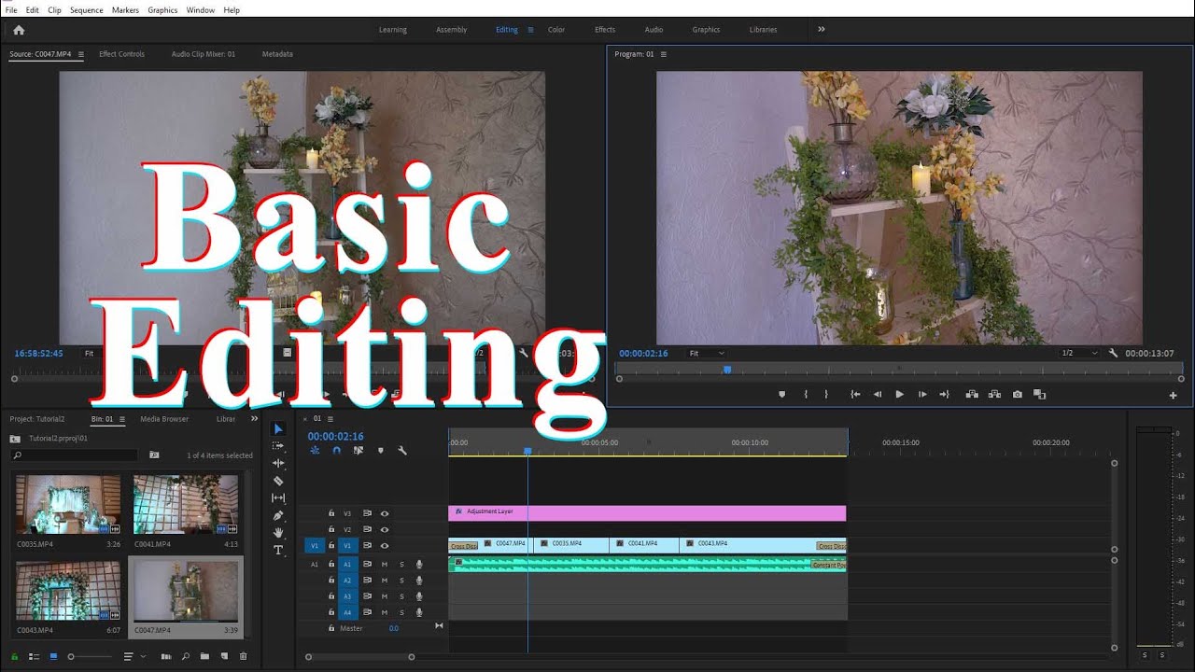Click the trash Clear icon in bin

click(244, 657)
